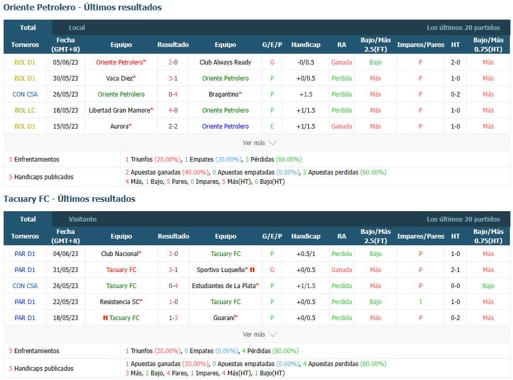Click 1-0 result of Resistencia SC match

click(x=173, y=302)
